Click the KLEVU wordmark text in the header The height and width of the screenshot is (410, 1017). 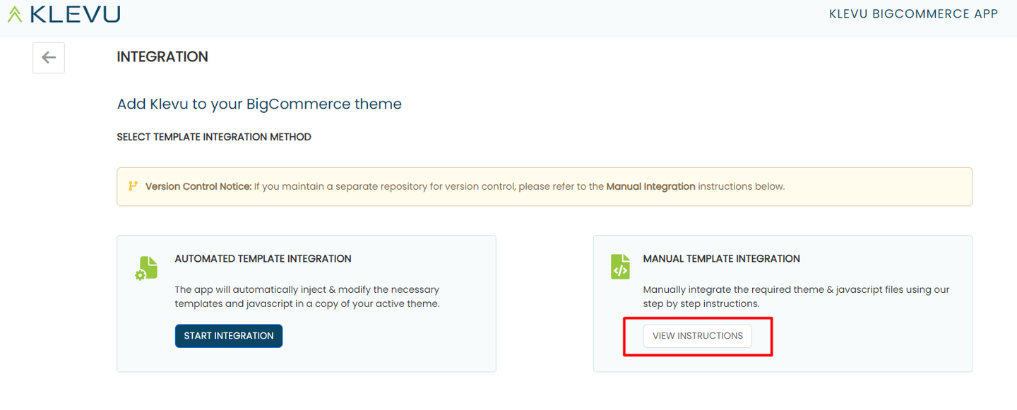coord(75,14)
